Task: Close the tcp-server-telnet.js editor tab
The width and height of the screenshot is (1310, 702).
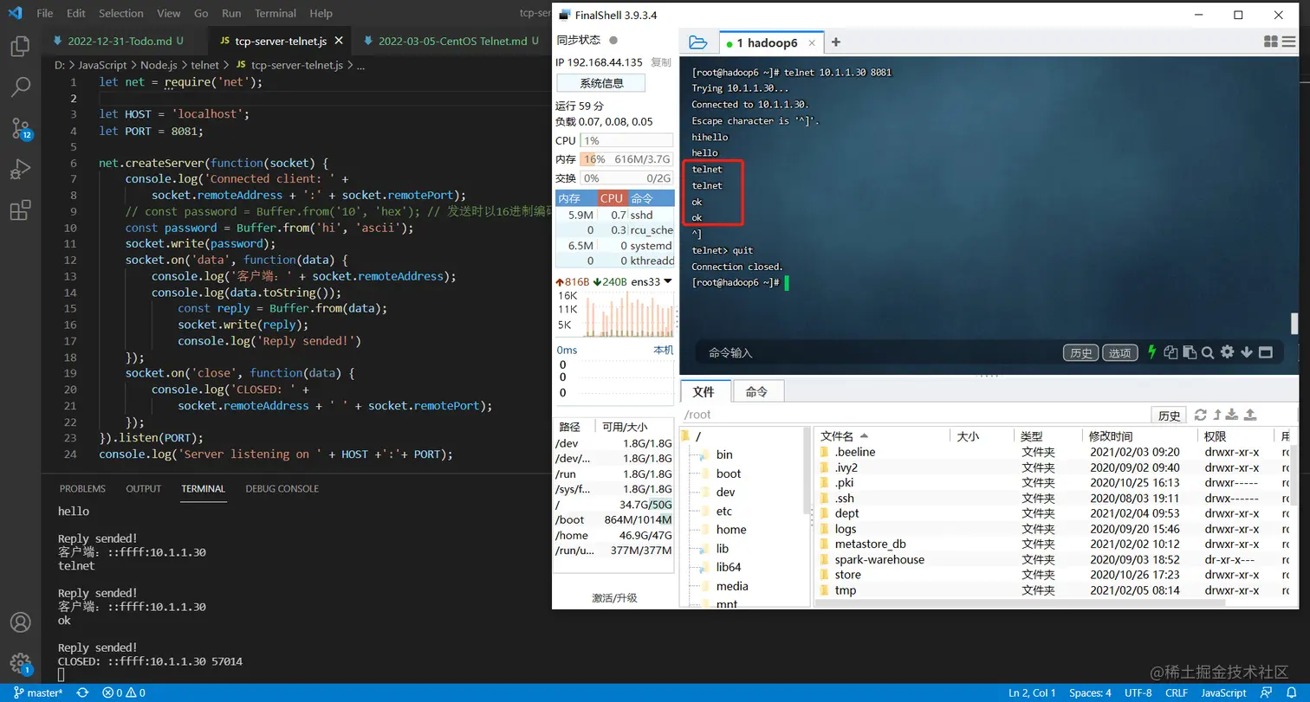Action: tap(339, 41)
